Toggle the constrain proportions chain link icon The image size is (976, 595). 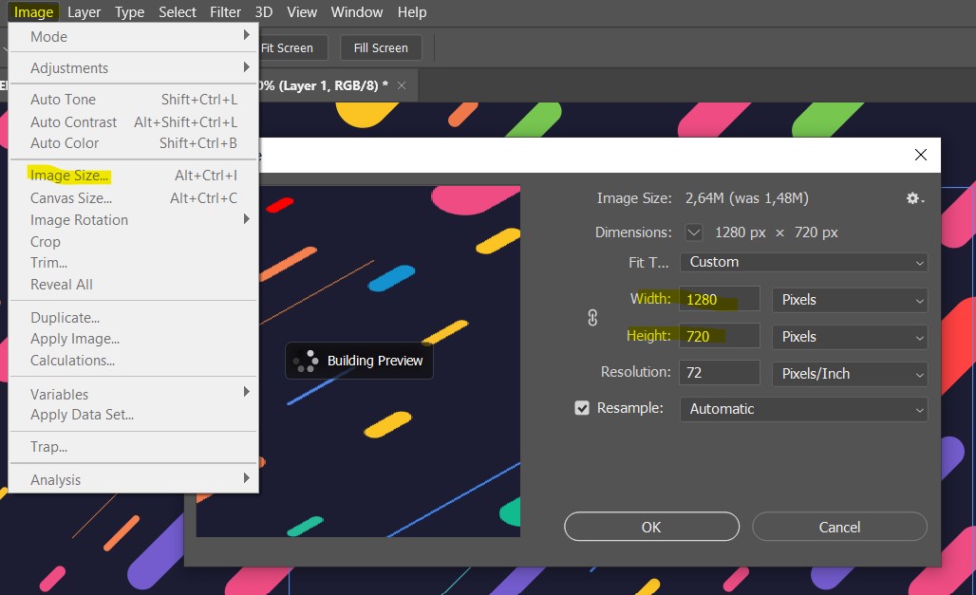pyautogui.click(x=592, y=318)
